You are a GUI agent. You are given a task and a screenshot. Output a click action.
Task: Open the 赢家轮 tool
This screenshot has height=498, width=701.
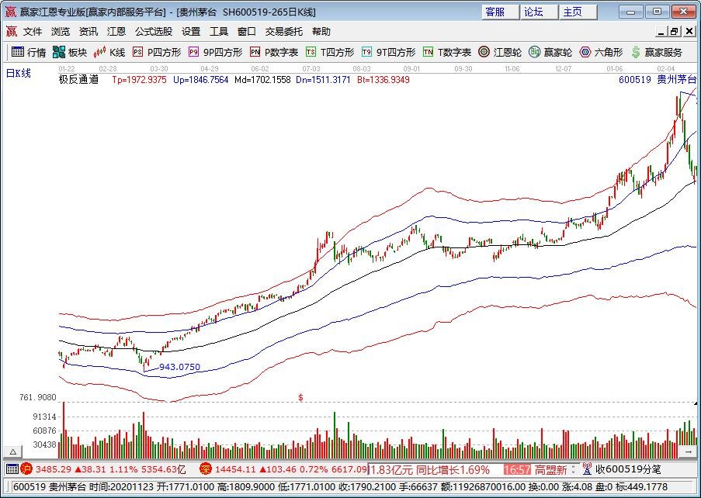click(550, 52)
